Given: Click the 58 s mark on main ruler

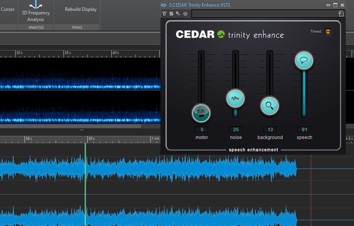Looking at the screenshot, I should (x=29, y=139).
